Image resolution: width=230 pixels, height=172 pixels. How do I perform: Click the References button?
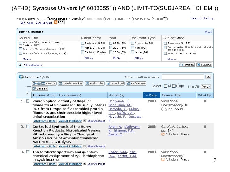(136, 83)
